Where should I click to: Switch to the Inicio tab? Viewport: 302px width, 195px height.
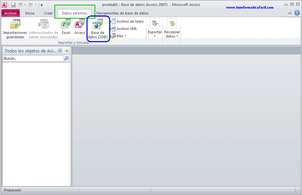(x=30, y=13)
